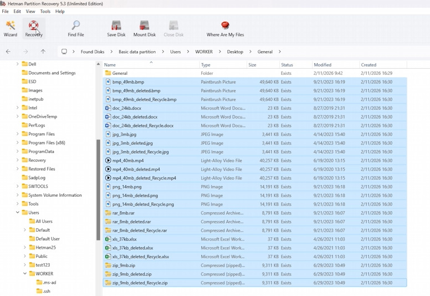The image size is (430, 296).
Task: Click the computer icon in breadcrumb
Action: (x=64, y=52)
